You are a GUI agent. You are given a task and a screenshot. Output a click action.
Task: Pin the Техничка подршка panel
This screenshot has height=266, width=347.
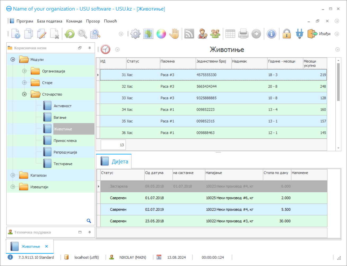[x=90, y=232]
